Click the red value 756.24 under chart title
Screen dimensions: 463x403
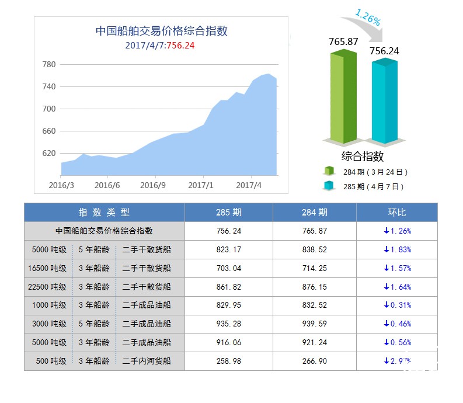tap(181, 46)
